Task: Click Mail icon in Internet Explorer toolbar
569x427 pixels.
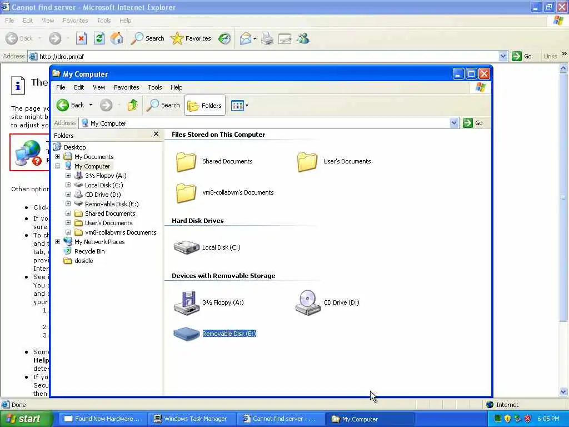Action: [246, 38]
